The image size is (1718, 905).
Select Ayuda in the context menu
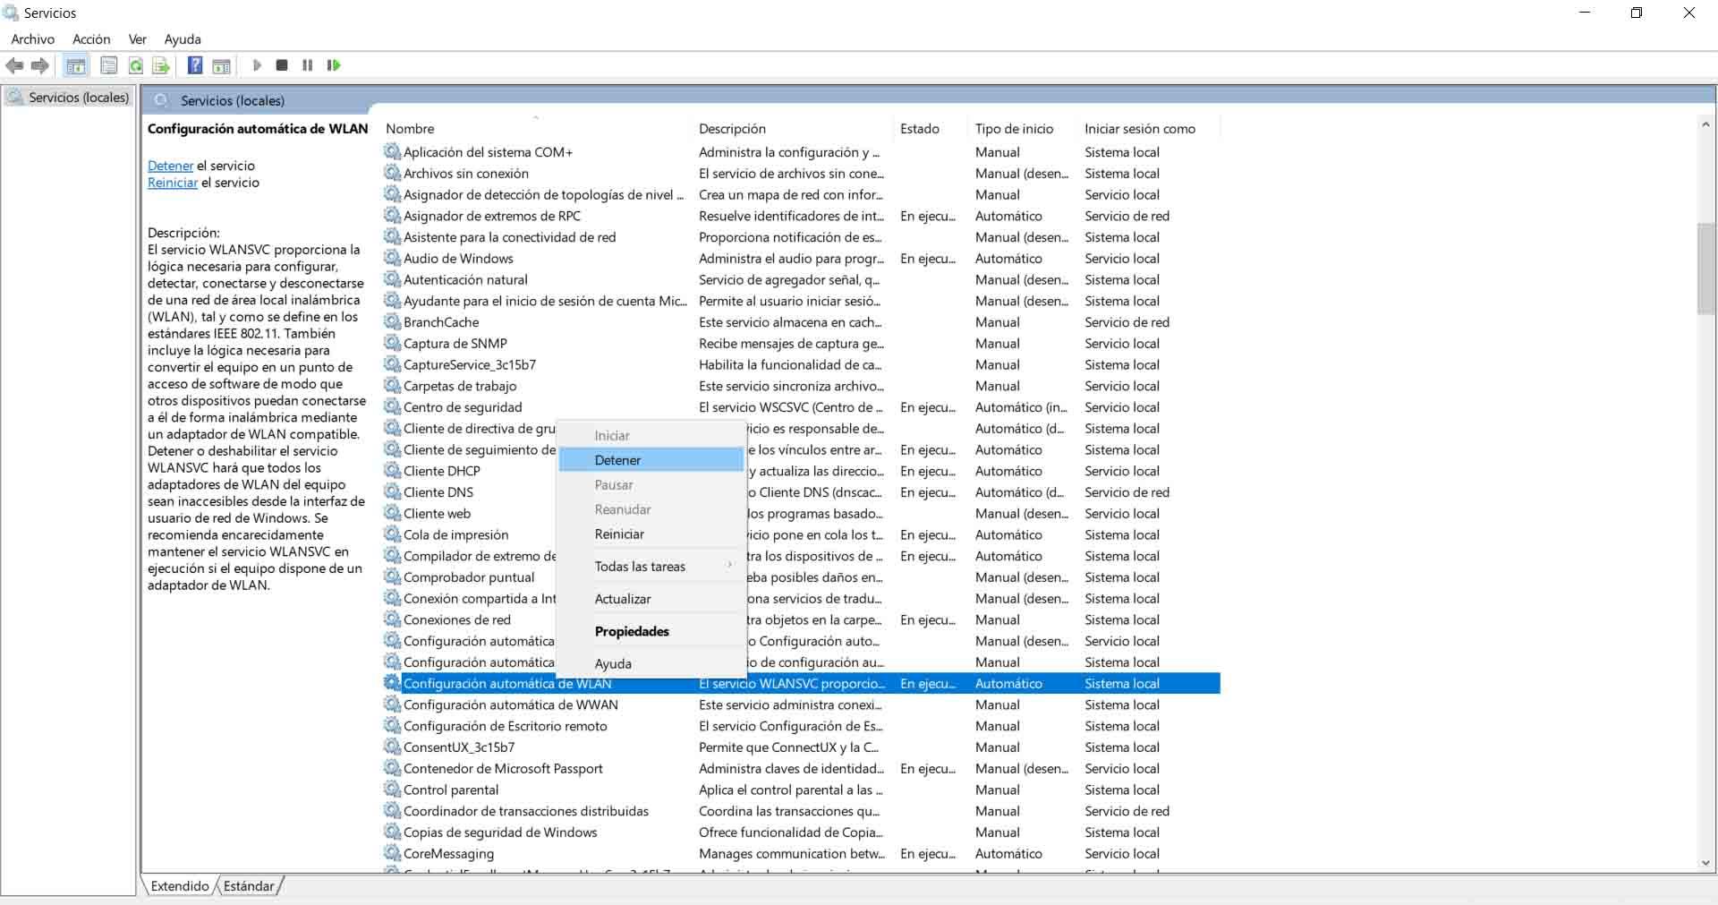click(x=651, y=663)
